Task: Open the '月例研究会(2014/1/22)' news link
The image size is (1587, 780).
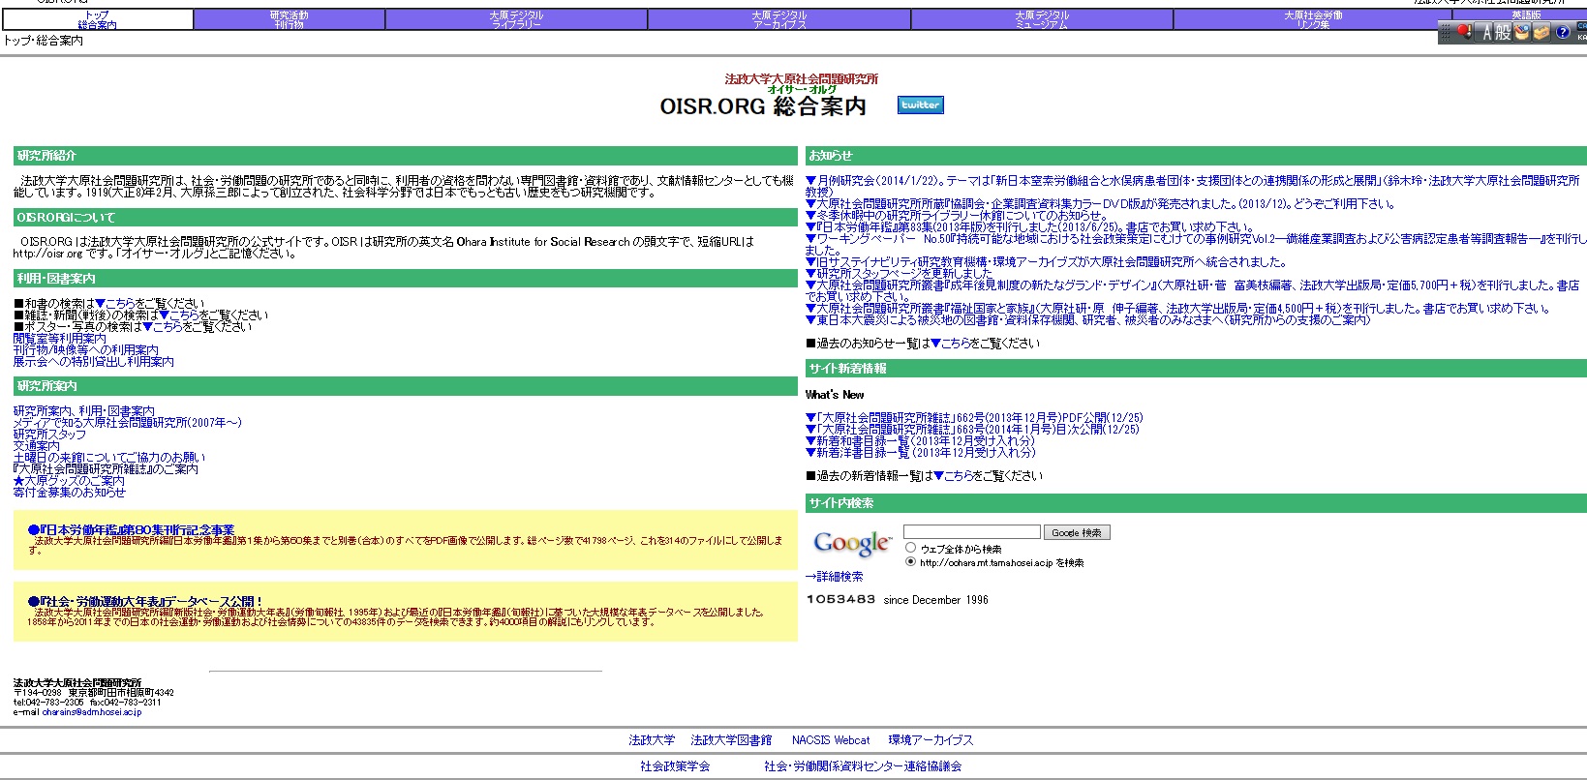Action: point(1192,186)
